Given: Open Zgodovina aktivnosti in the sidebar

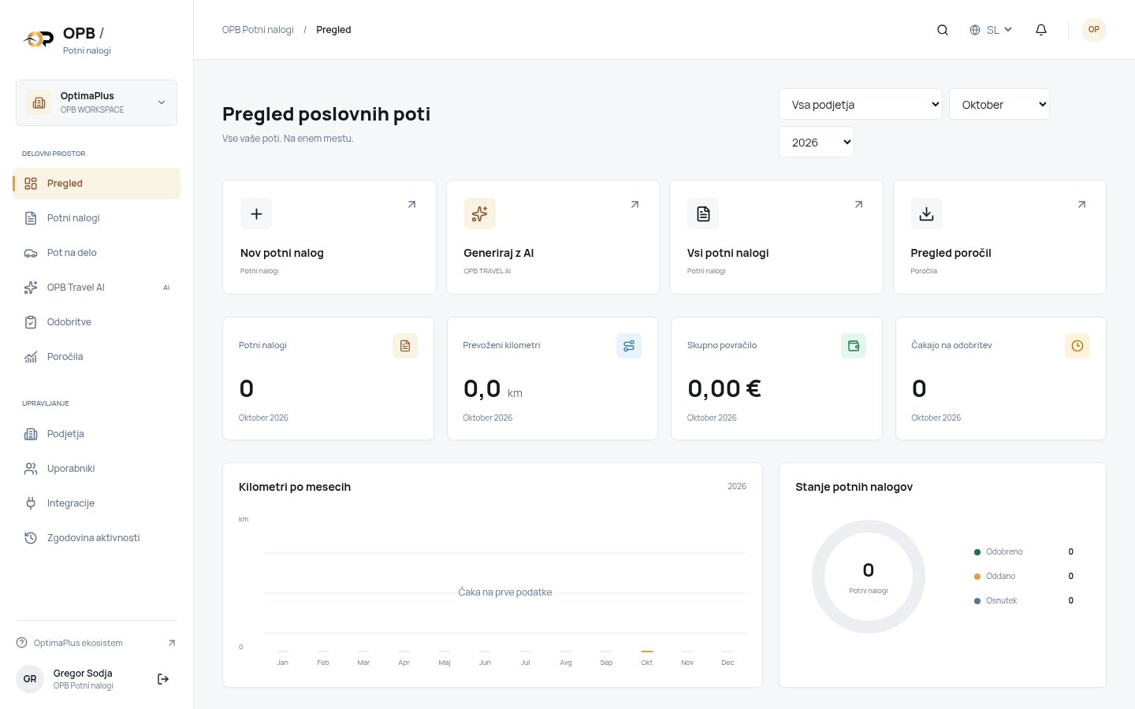Looking at the screenshot, I should pyautogui.click(x=96, y=538).
